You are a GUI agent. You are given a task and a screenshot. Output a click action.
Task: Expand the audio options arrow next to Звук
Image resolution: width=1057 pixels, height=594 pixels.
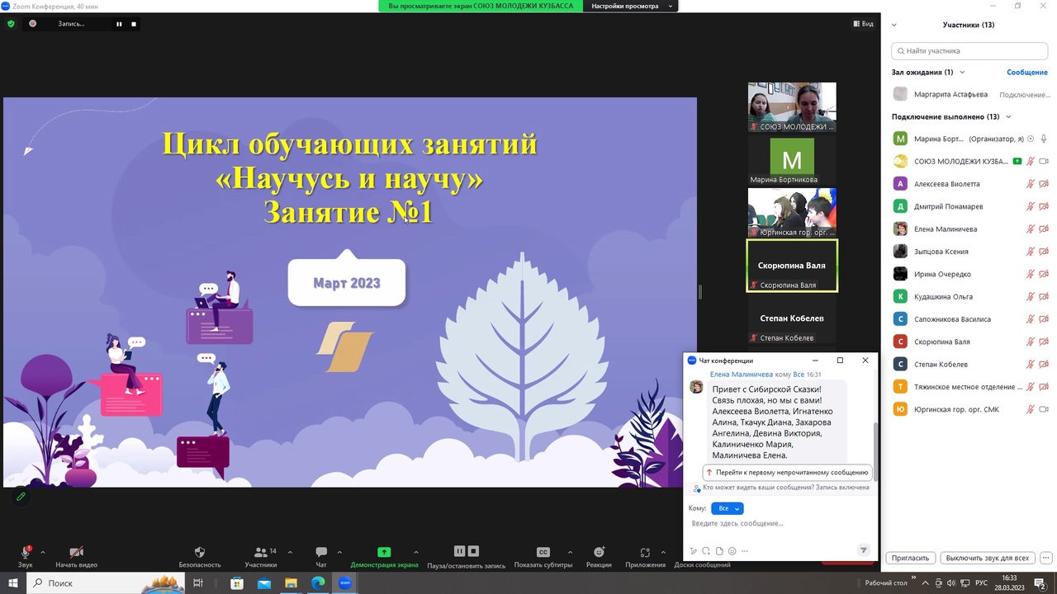click(43, 552)
